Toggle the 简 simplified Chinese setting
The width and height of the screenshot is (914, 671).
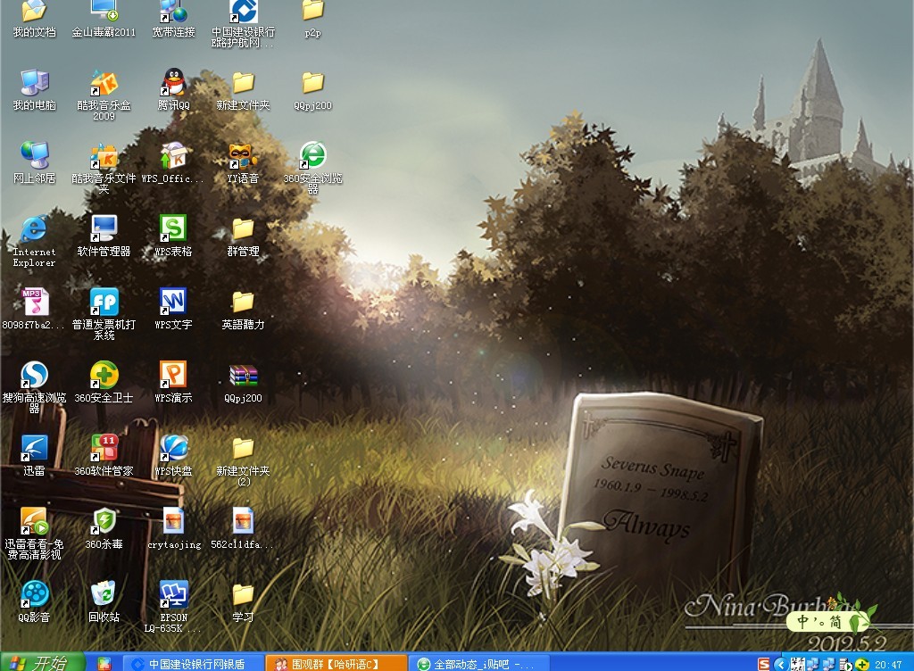click(x=835, y=622)
